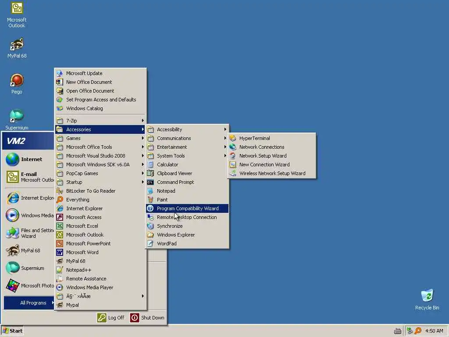The image size is (449, 337).
Task: Select the Communications folder entry
Action: tap(187, 138)
